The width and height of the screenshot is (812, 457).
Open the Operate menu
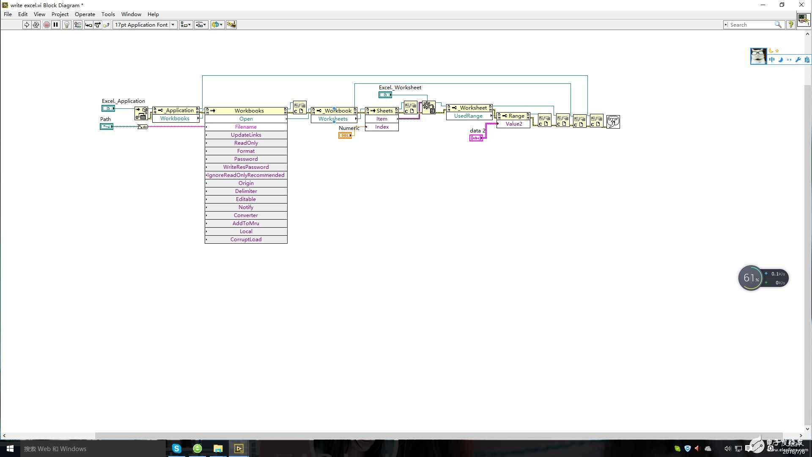pyautogui.click(x=85, y=14)
